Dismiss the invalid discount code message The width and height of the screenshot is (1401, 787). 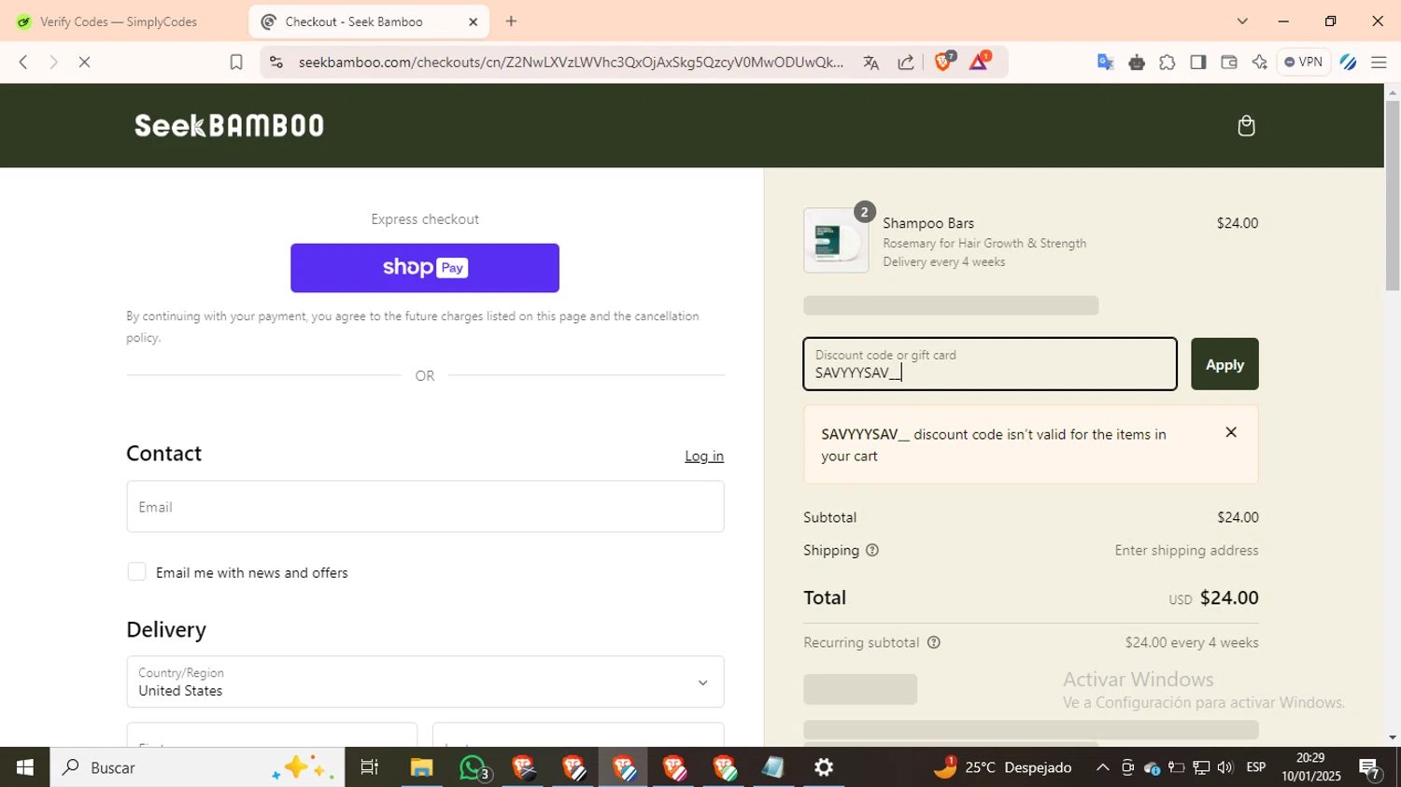[x=1231, y=432]
